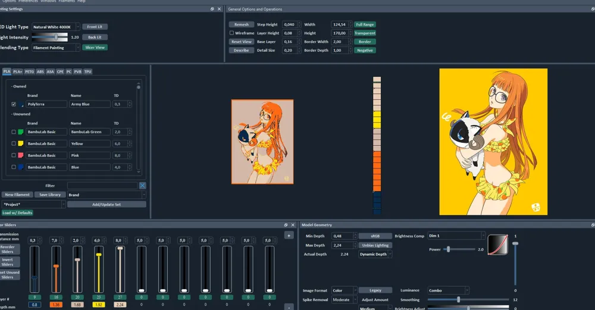Switch to the TPU filament tab
The image size is (595, 310).
click(87, 72)
